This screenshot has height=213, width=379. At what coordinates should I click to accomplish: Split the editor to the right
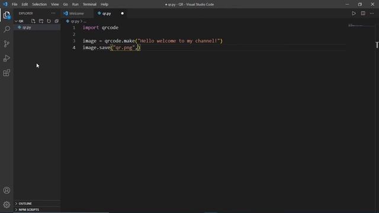pyautogui.click(x=363, y=13)
